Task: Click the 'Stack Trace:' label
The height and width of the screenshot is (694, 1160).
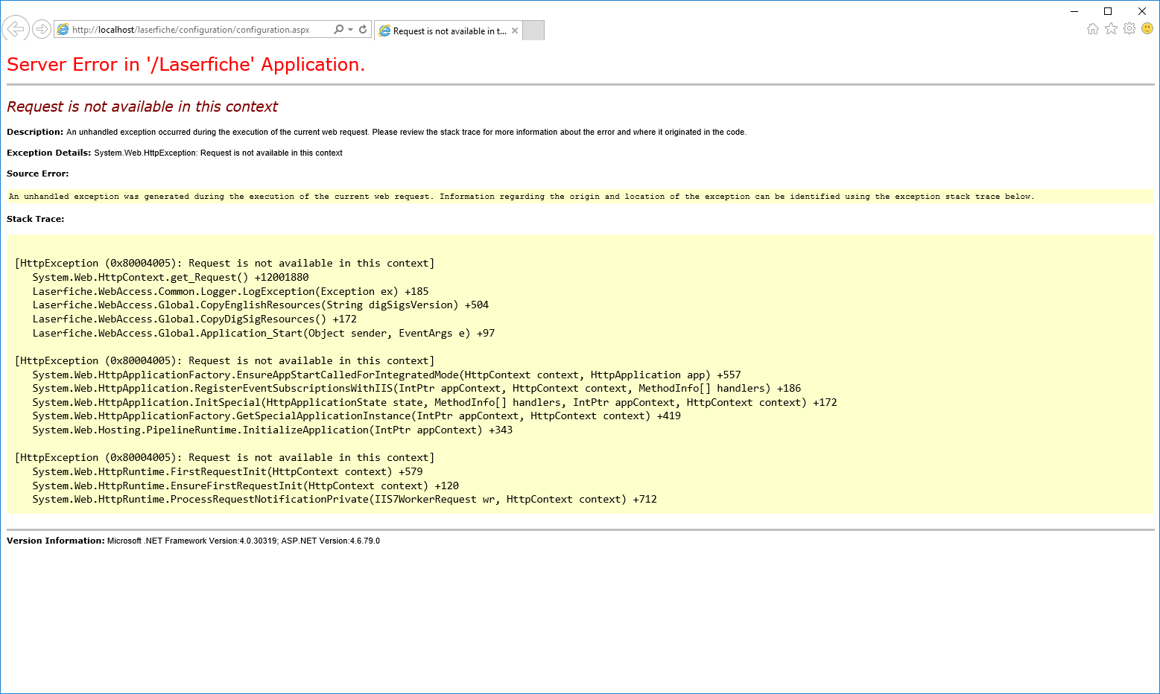Action: click(35, 219)
